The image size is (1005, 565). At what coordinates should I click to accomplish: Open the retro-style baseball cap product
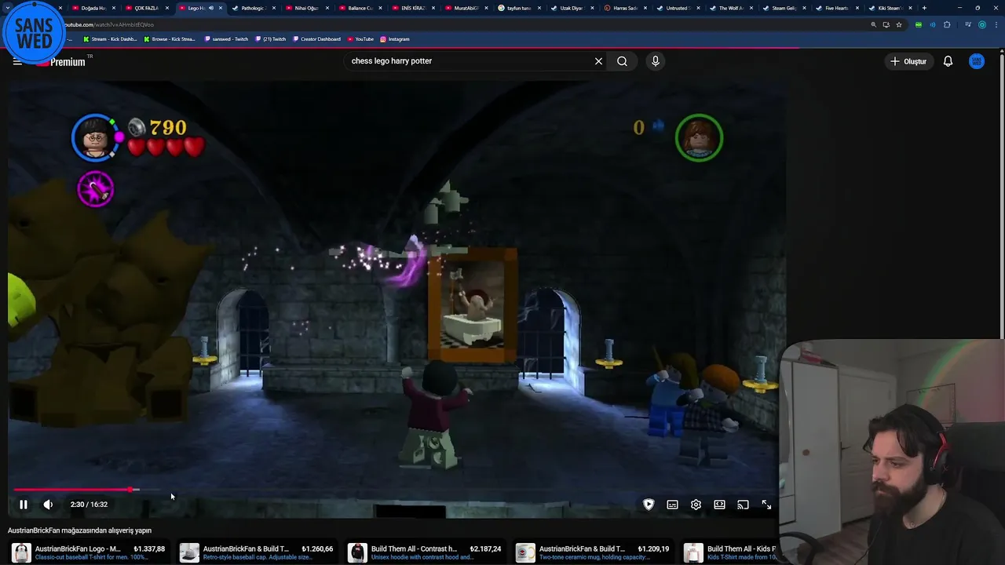click(257, 552)
